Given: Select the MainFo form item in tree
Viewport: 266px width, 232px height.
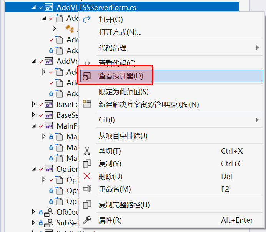Looking at the screenshot, I should pos(67,126).
